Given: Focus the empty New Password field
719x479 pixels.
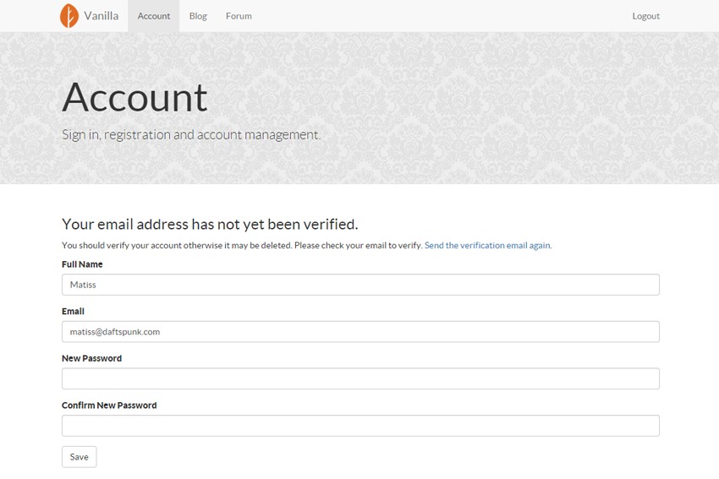Looking at the screenshot, I should (360, 378).
